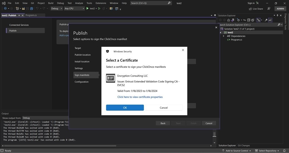Click the document tab settings gear
This screenshot has width=289, height=153.
[215, 15]
